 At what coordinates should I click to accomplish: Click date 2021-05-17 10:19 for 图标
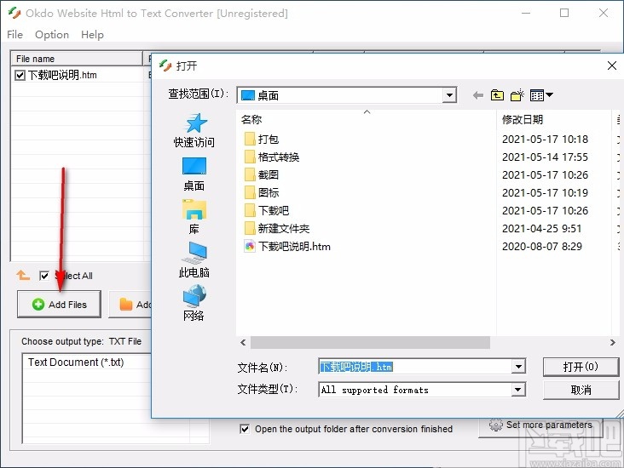[x=545, y=192]
